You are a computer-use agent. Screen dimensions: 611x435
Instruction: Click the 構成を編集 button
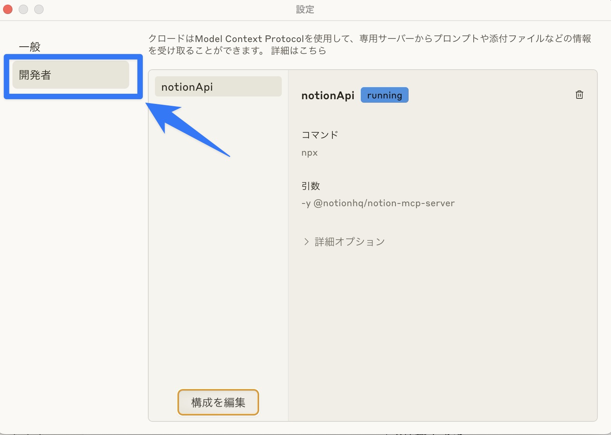[218, 402]
